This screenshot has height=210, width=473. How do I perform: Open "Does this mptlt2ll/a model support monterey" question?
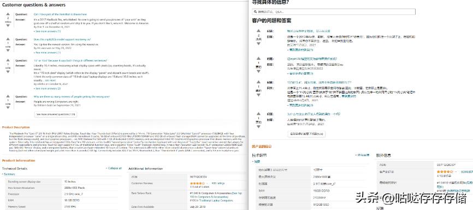tap(62, 39)
